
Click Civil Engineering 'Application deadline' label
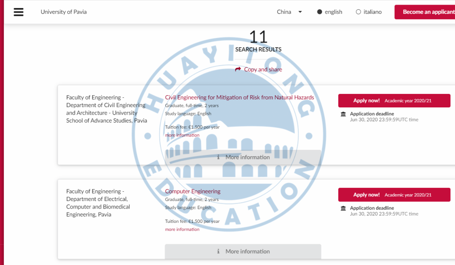pos(372,114)
